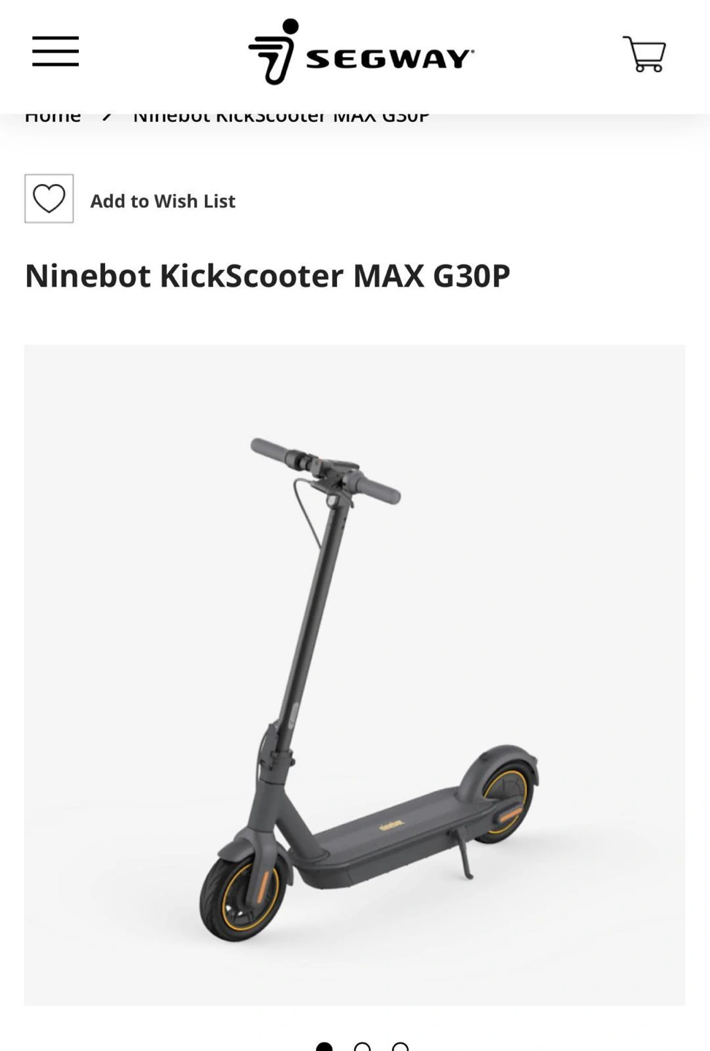This screenshot has height=1051, width=710.
Task: Switch to the third carousel image dot
Action: coord(400,1047)
